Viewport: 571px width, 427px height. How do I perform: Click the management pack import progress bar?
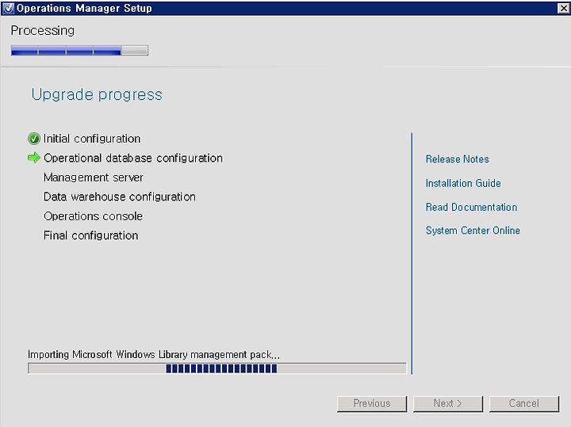(217, 368)
